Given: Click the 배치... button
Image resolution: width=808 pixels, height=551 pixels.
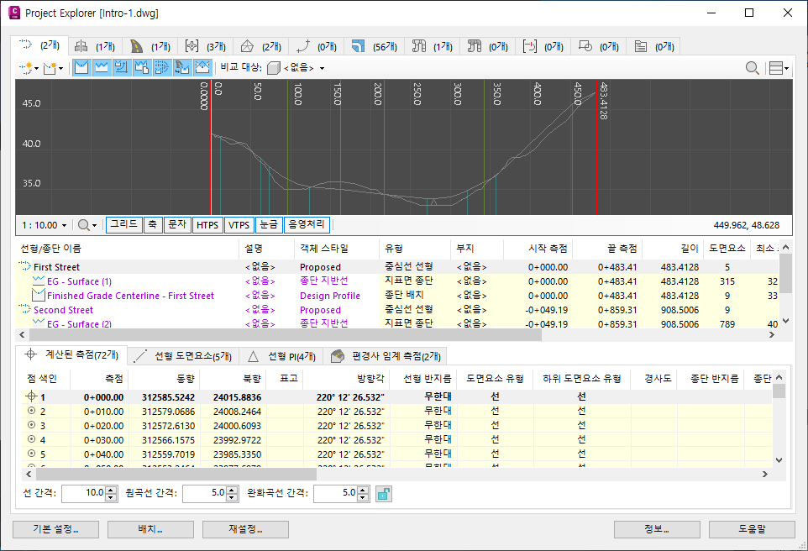Looking at the screenshot, I should 150,529.
